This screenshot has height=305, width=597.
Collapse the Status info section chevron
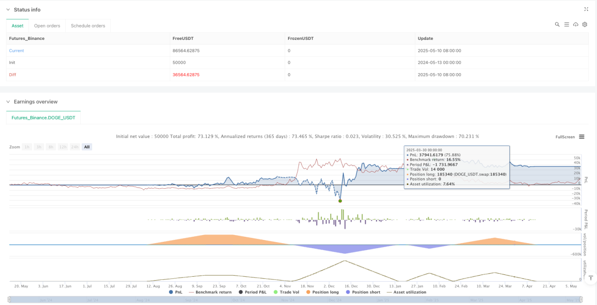click(x=8, y=10)
